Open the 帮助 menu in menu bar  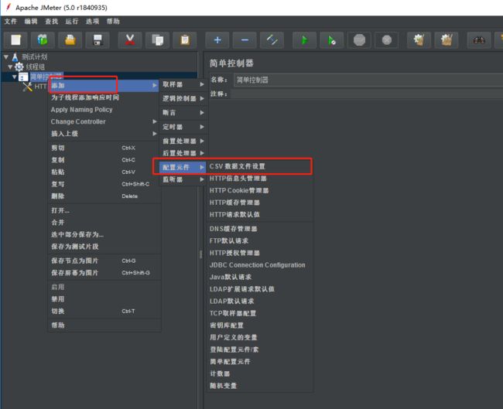click(x=113, y=21)
